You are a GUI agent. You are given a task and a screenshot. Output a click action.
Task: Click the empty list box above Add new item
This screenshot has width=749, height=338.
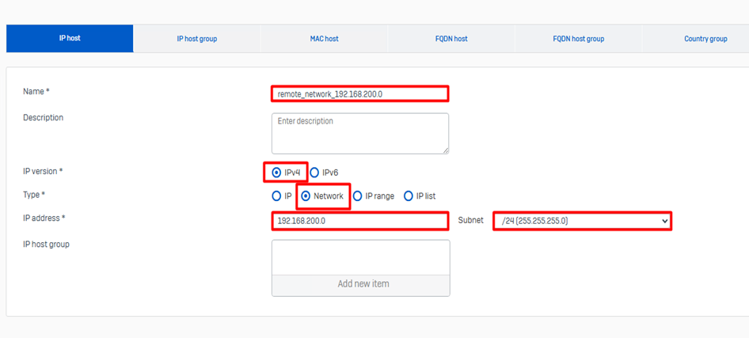(360, 257)
